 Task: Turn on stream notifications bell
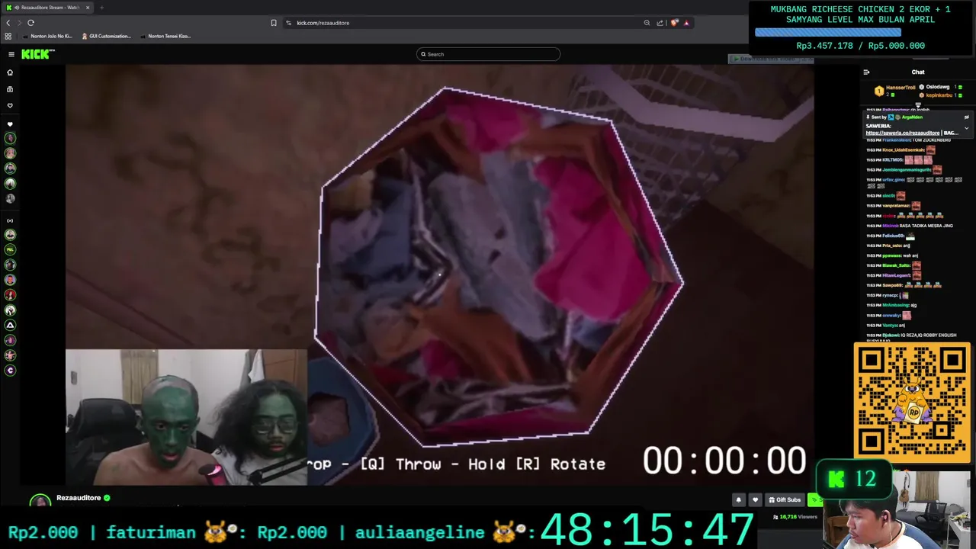[738, 500]
